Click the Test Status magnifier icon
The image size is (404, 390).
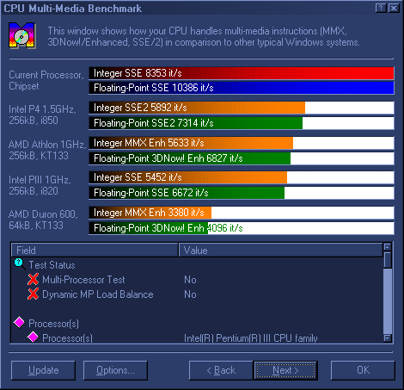pyautogui.click(x=19, y=263)
